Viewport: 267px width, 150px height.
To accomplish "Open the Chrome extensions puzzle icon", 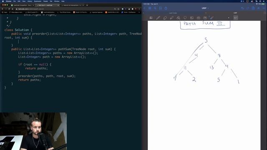I will click(x=133, y=9).
